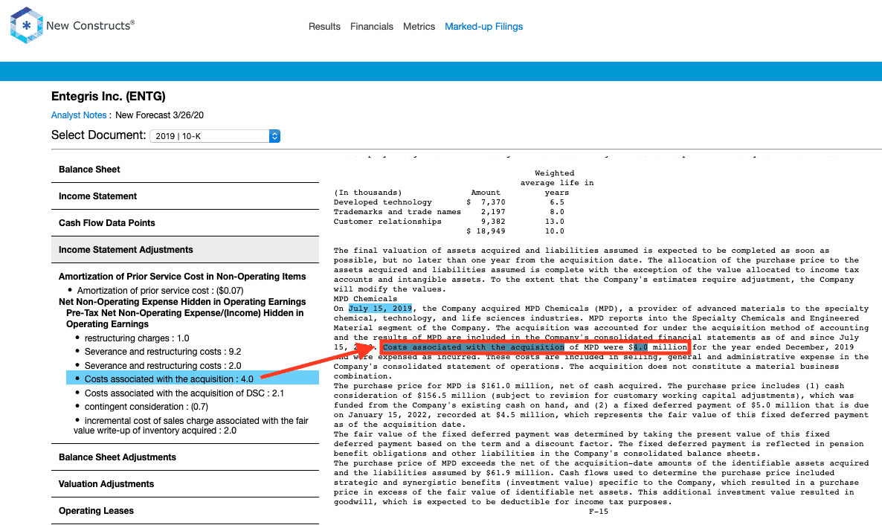Click 'Pre-Tax Net Non-Operating Expense/(Income)' subheading
The height and width of the screenshot is (525, 882).
(x=184, y=318)
